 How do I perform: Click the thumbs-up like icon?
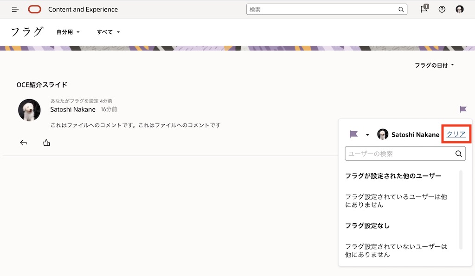point(46,143)
